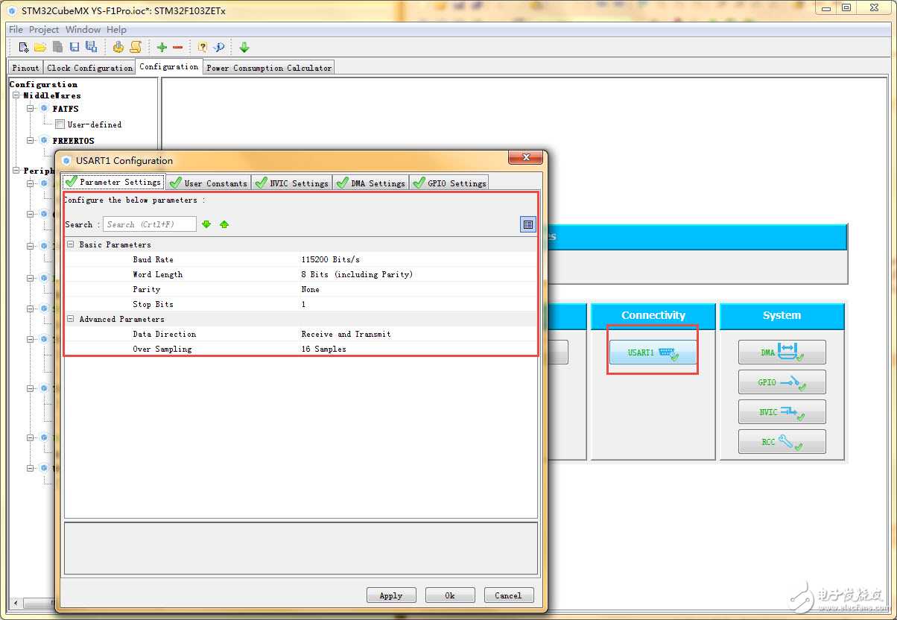Click the Help question-mark toolbar icon
Image resolution: width=897 pixels, height=620 pixels.
click(203, 47)
